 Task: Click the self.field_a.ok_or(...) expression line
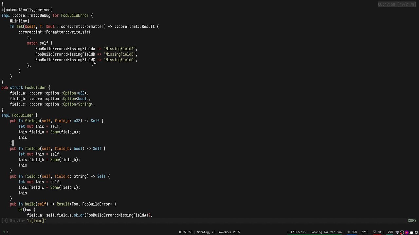pos(90,215)
